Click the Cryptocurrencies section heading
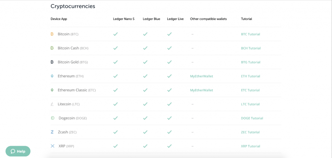 (73, 6)
